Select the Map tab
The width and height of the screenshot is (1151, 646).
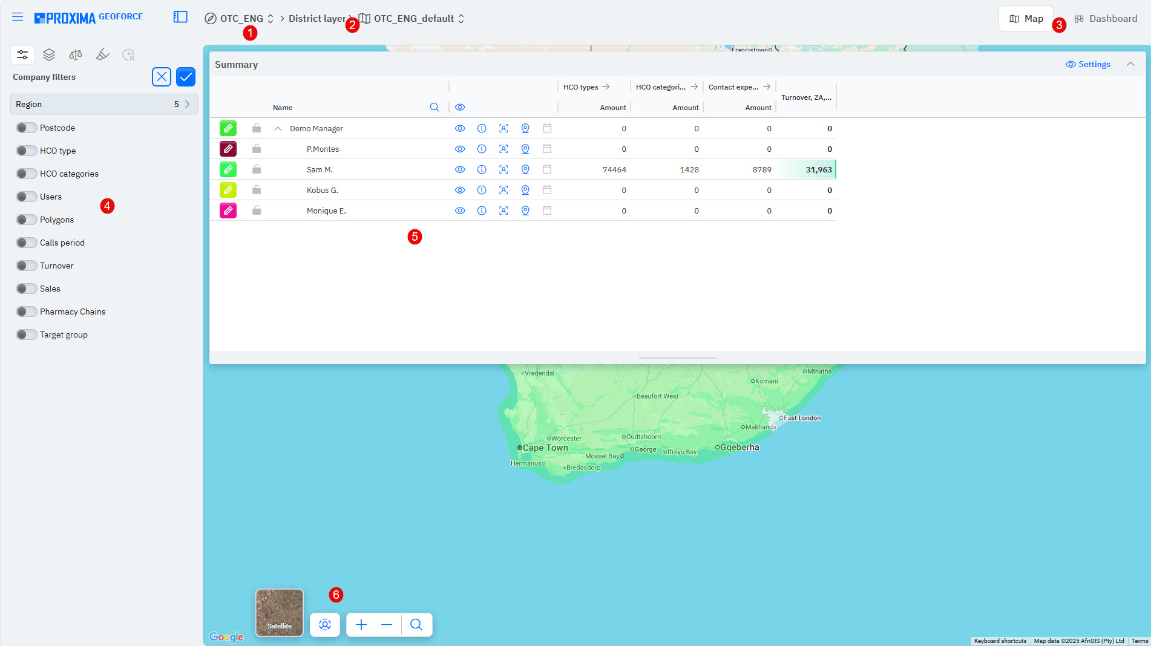click(x=1026, y=18)
